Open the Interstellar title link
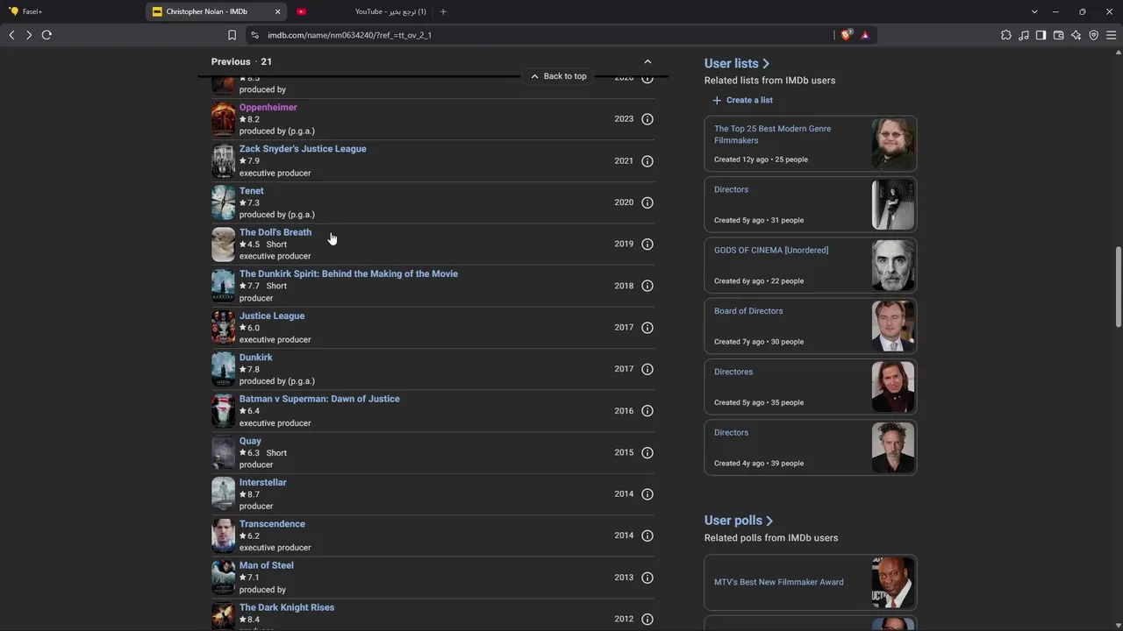 tap(263, 482)
